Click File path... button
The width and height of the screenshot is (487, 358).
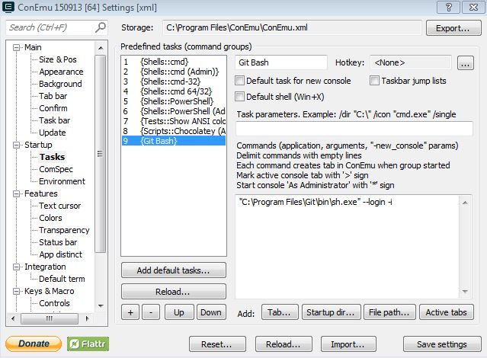click(389, 312)
